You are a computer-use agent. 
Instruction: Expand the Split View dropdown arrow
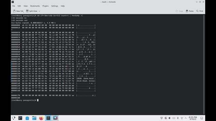point(39,11)
